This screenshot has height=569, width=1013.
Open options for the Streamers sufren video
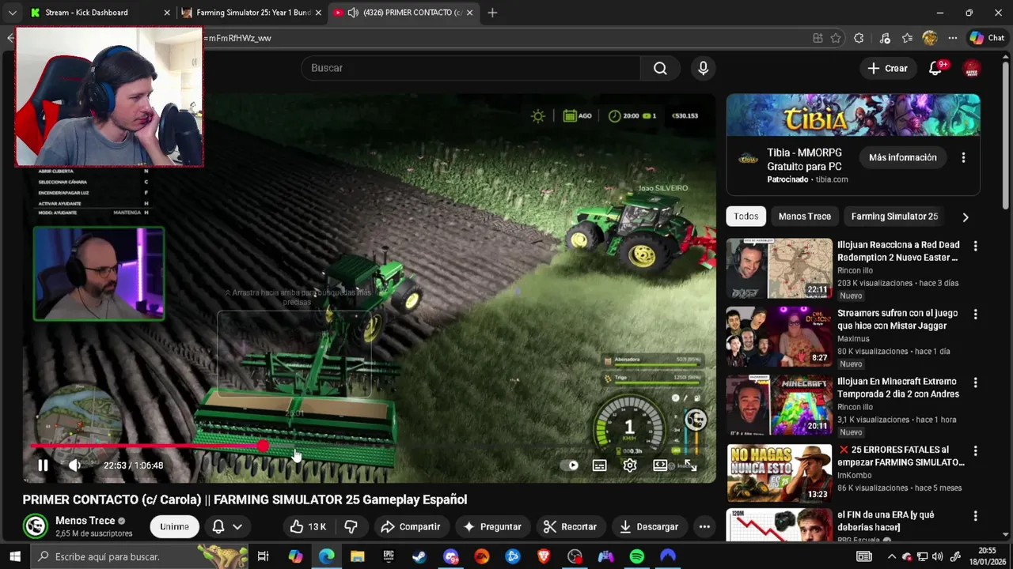click(x=975, y=314)
